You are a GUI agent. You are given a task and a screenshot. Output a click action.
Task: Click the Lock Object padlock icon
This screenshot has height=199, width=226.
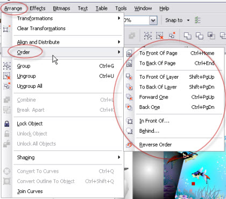[x=7, y=123]
